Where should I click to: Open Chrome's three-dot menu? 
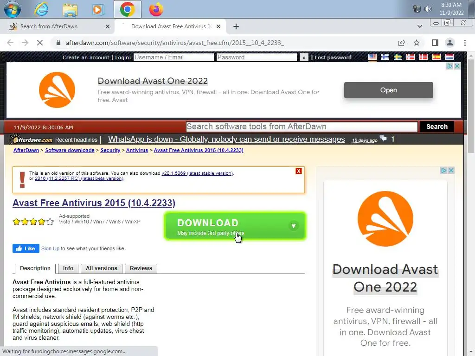[465, 43]
